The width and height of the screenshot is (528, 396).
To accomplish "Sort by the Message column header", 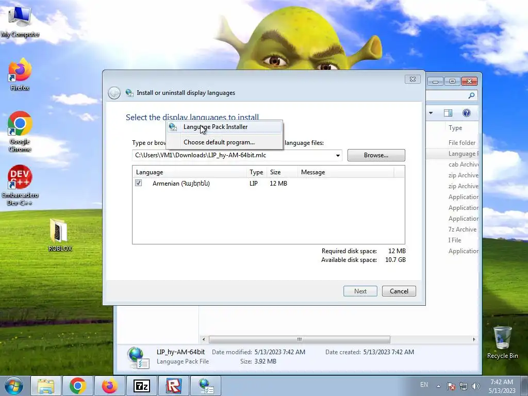I will pyautogui.click(x=345, y=172).
